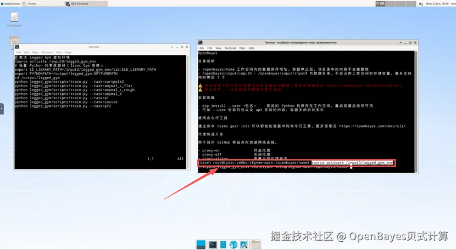Viewport: 456px width, 250px height.
Task: Click the '--task=anymal_c_flat' line in left terminal
Action: pyautogui.click(x=74, y=86)
